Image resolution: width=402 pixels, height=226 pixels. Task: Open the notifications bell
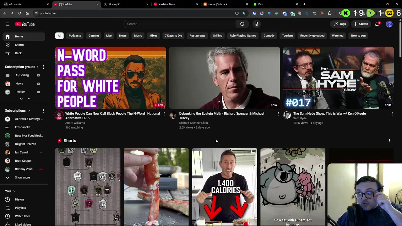[x=377, y=24]
